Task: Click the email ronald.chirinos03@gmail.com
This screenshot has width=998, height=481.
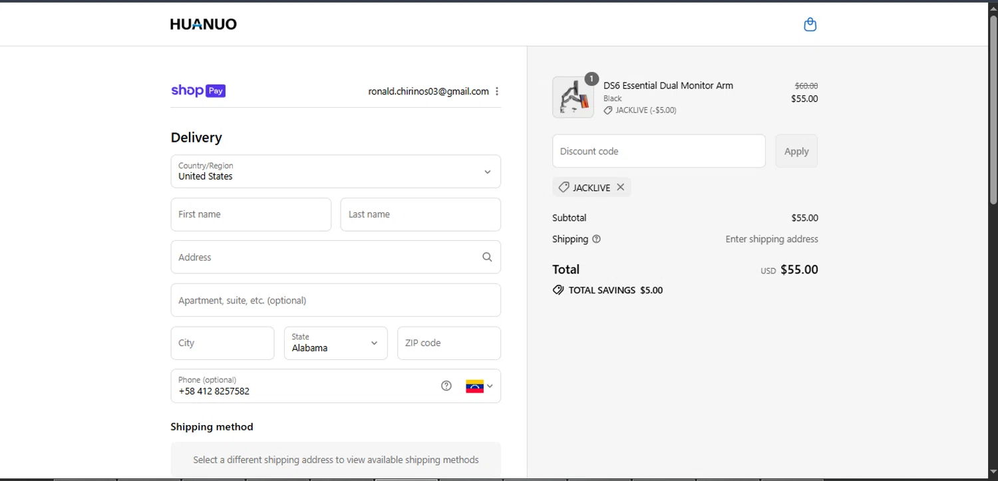Action: pyautogui.click(x=428, y=92)
